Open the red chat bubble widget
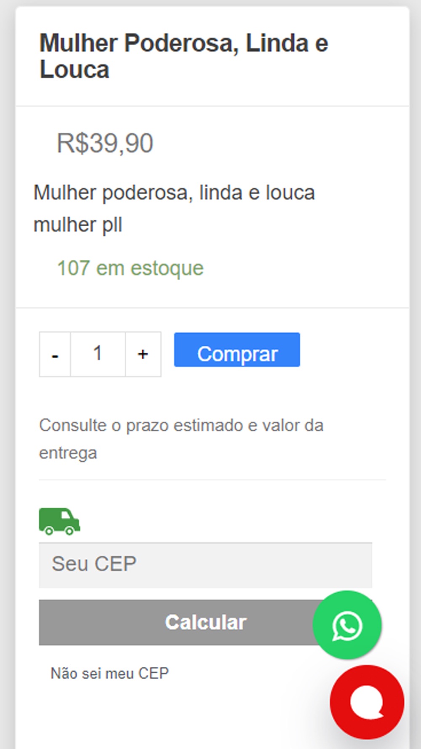Screen dimensions: 421x749 pyautogui.click(x=367, y=702)
